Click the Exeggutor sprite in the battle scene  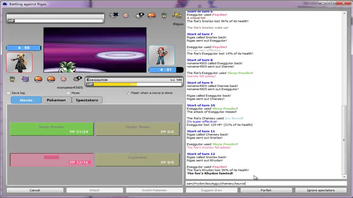tap(68, 67)
